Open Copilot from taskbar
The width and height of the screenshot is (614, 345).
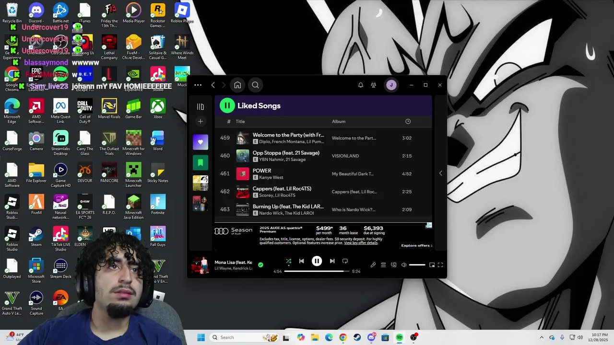301,337
